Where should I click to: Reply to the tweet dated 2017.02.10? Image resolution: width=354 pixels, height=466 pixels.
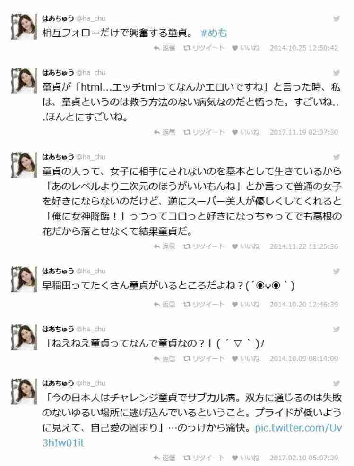click(x=164, y=458)
